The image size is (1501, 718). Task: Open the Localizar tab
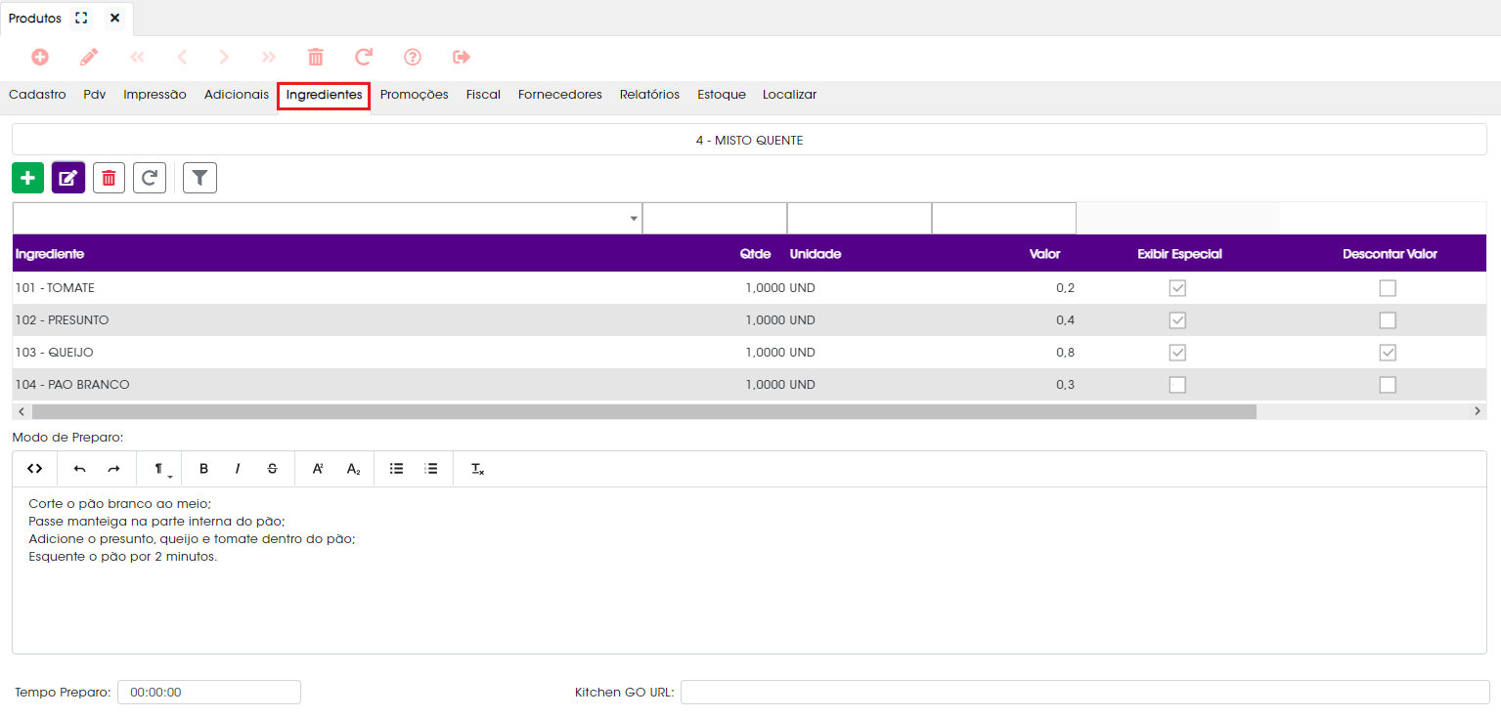[x=790, y=95]
